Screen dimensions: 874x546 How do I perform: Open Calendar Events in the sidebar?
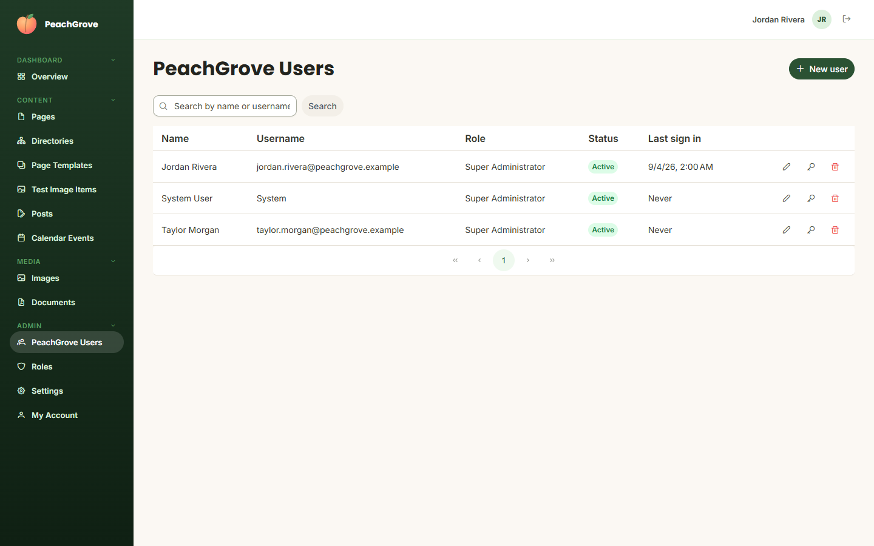(x=67, y=238)
